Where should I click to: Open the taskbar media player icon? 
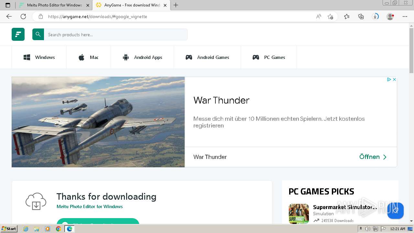click(48, 229)
